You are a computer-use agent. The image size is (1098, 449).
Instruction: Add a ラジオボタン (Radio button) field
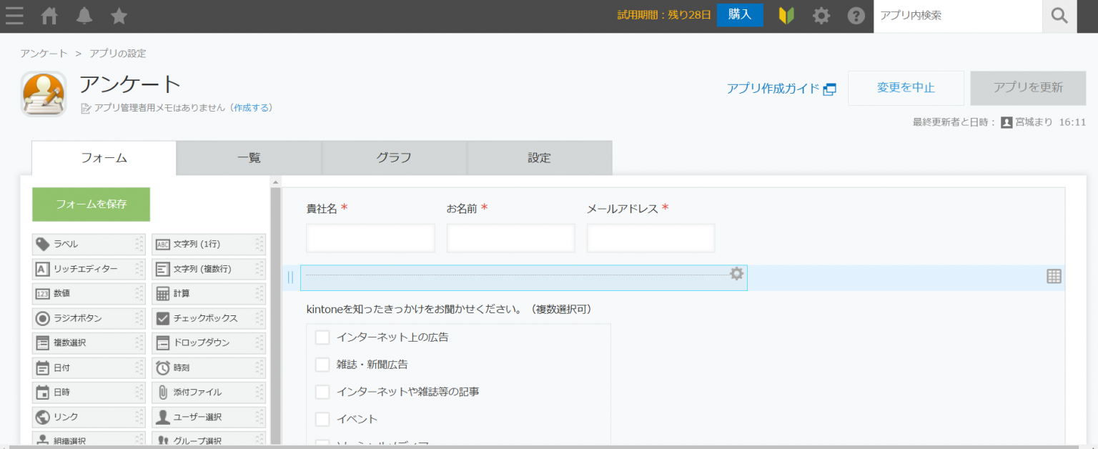88,318
